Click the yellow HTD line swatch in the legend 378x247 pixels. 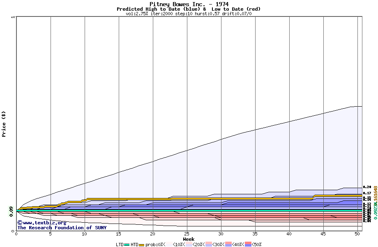[x=141, y=245]
